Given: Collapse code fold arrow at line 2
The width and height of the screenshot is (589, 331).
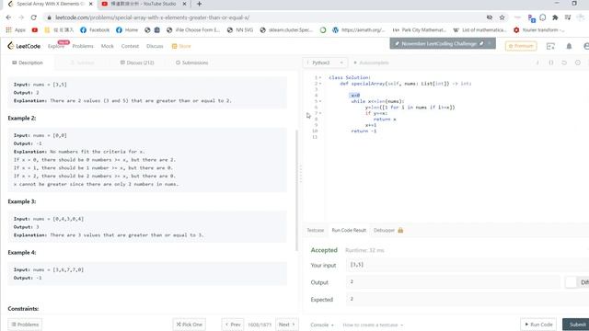Looking at the screenshot, I should click(x=320, y=84).
